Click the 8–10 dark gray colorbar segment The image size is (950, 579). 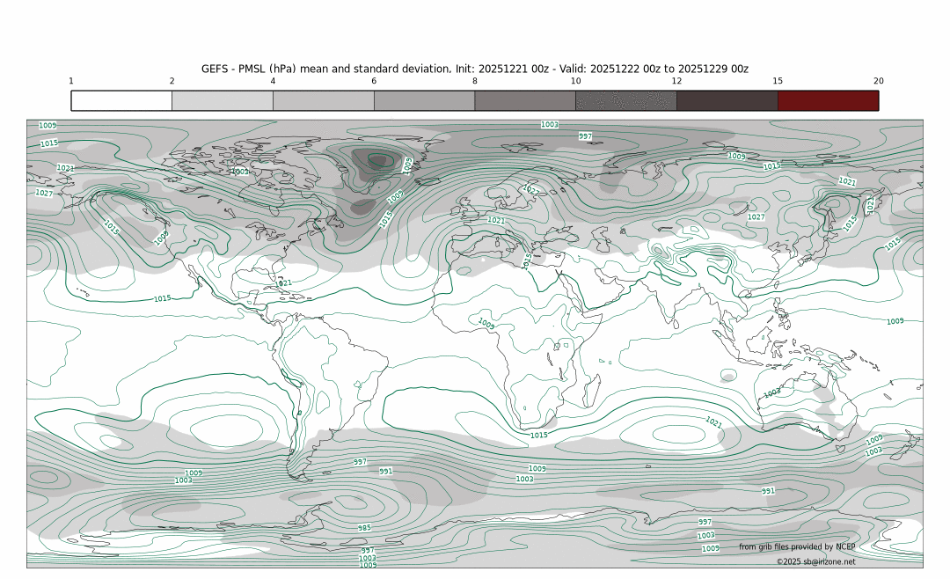[525, 100]
